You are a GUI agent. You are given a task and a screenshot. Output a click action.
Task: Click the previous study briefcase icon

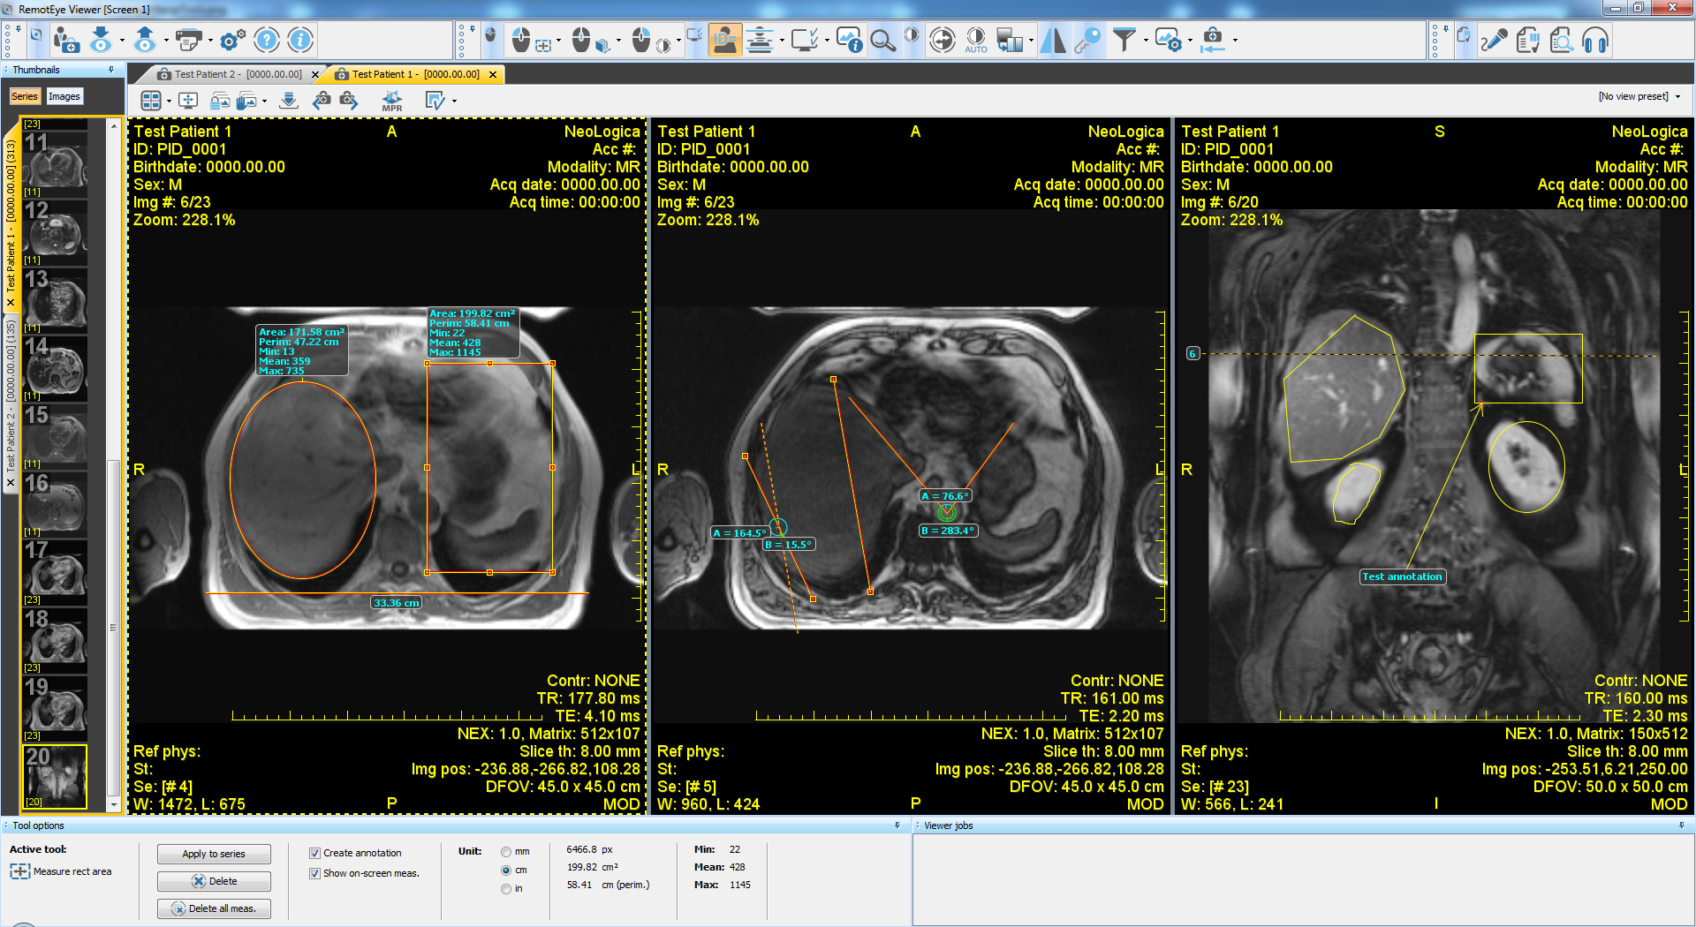(x=322, y=101)
